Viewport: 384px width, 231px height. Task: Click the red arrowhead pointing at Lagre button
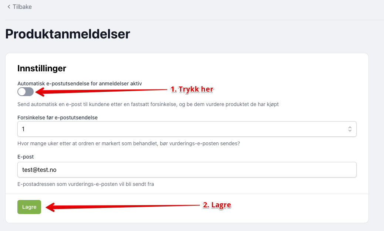[x=51, y=207]
